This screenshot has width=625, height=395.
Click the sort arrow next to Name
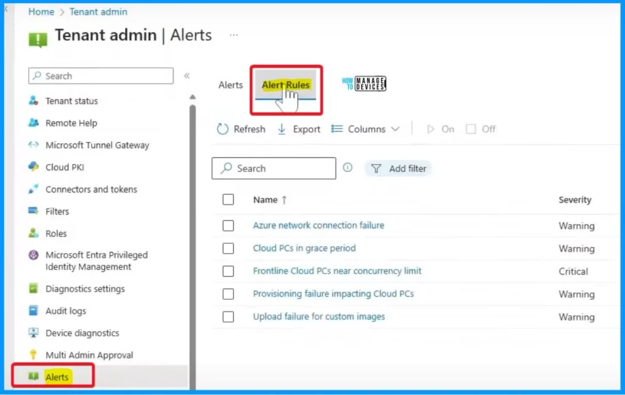284,200
